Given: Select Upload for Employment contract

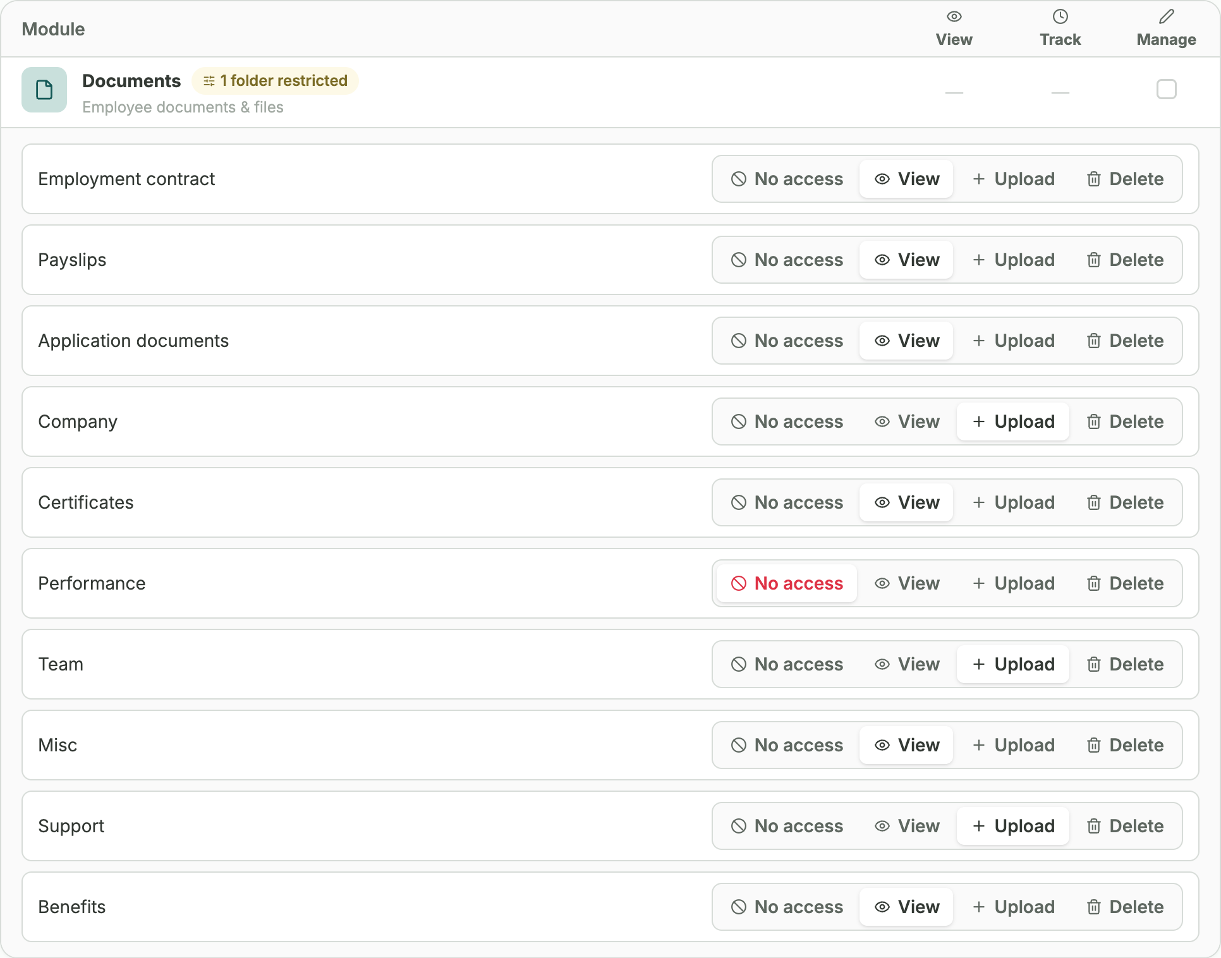Looking at the screenshot, I should tap(1013, 179).
